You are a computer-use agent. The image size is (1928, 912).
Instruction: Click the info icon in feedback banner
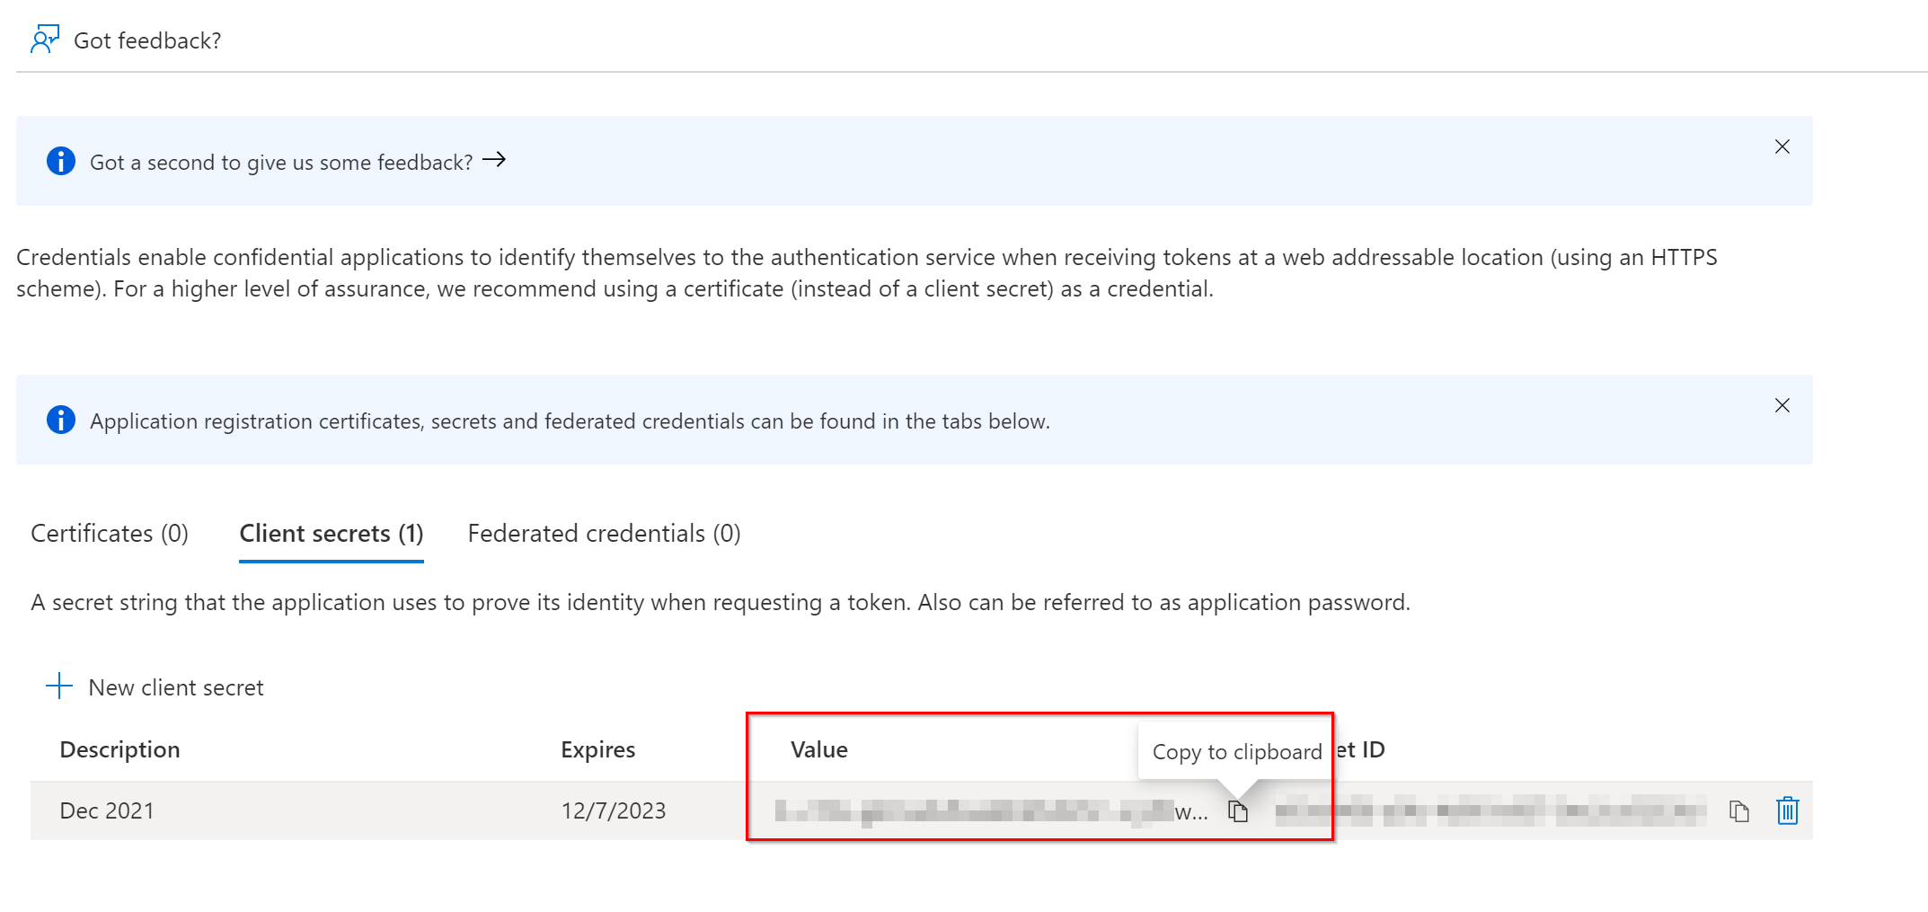point(61,161)
